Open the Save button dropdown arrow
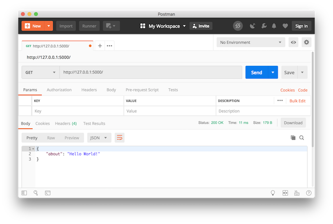This screenshot has height=224, width=333. 302,72
